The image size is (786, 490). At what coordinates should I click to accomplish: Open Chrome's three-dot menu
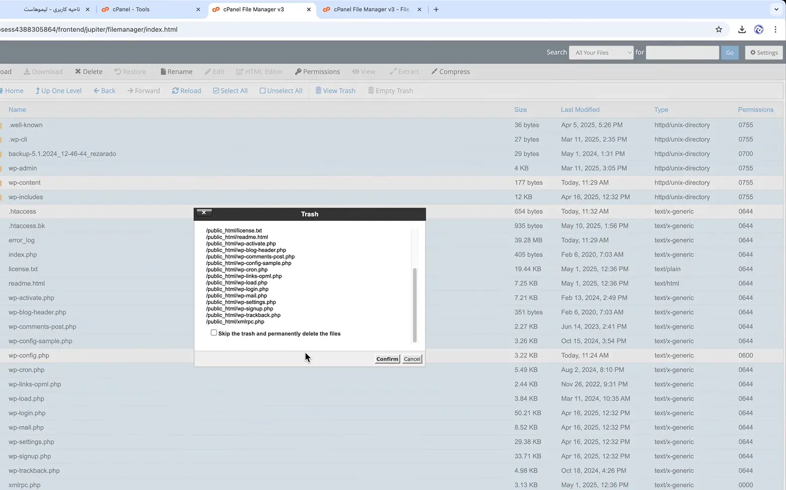(775, 29)
